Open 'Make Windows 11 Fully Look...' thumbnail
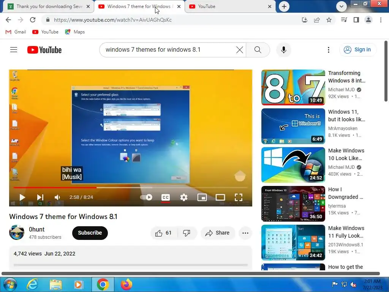Screen dimensions: 389x292 point(293,242)
